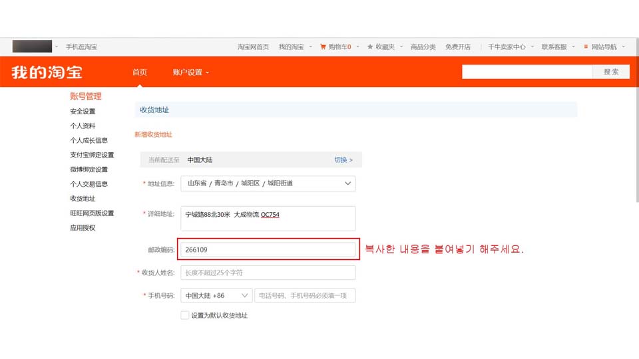
Task: Open 个人资料 in sidebar
Action: (x=83, y=126)
